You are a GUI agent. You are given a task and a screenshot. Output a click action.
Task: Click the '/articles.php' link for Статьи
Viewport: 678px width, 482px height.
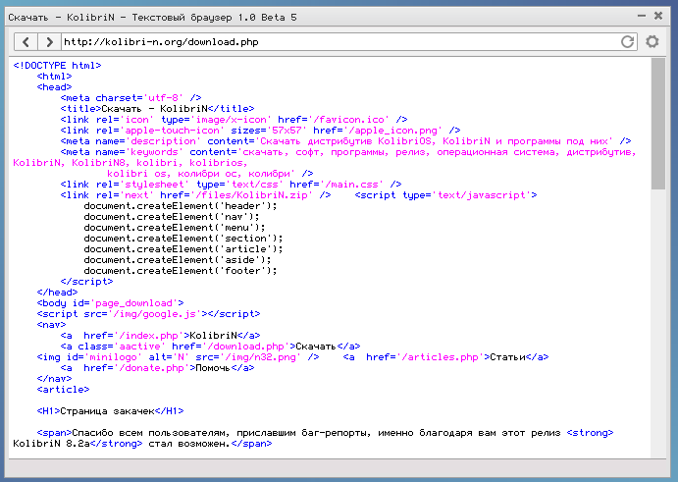tap(445, 357)
